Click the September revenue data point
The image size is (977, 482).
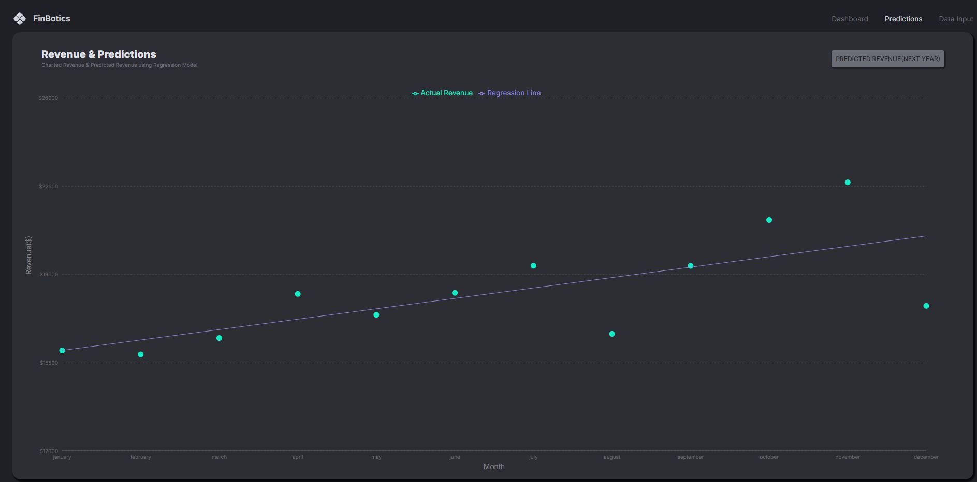tap(690, 266)
